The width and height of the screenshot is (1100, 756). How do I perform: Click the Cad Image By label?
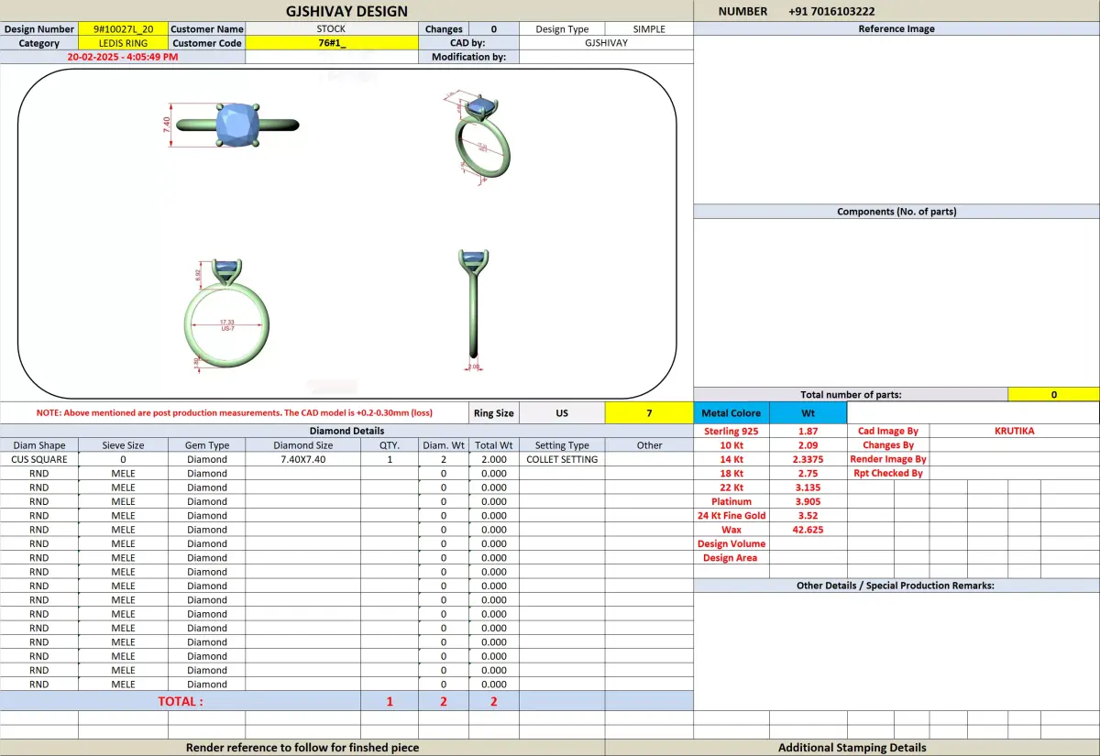pos(887,431)
